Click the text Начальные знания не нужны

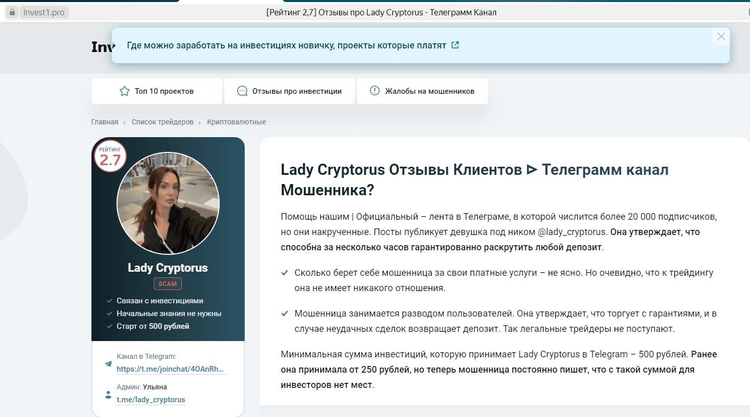(169, 314)
